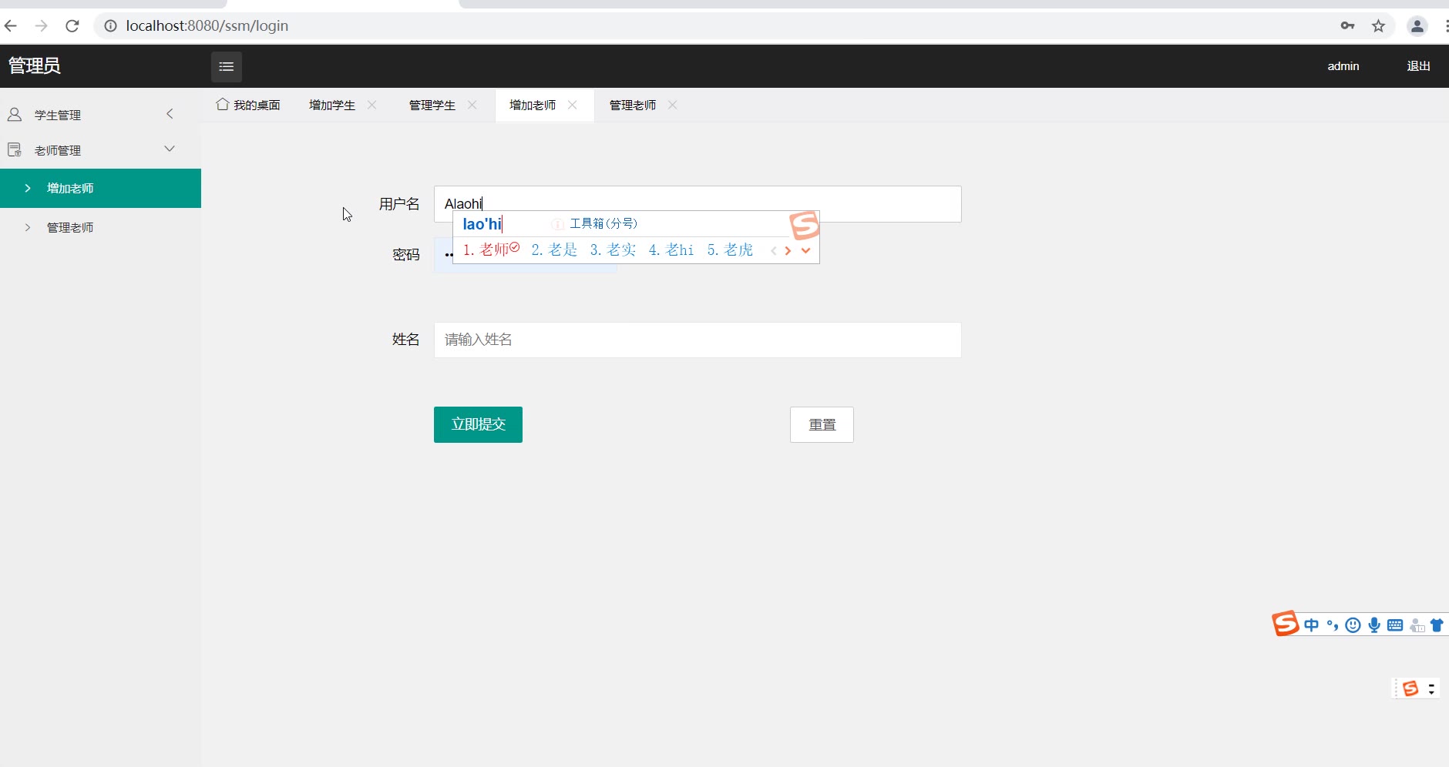Click the browser back arrow

[11, 25]
